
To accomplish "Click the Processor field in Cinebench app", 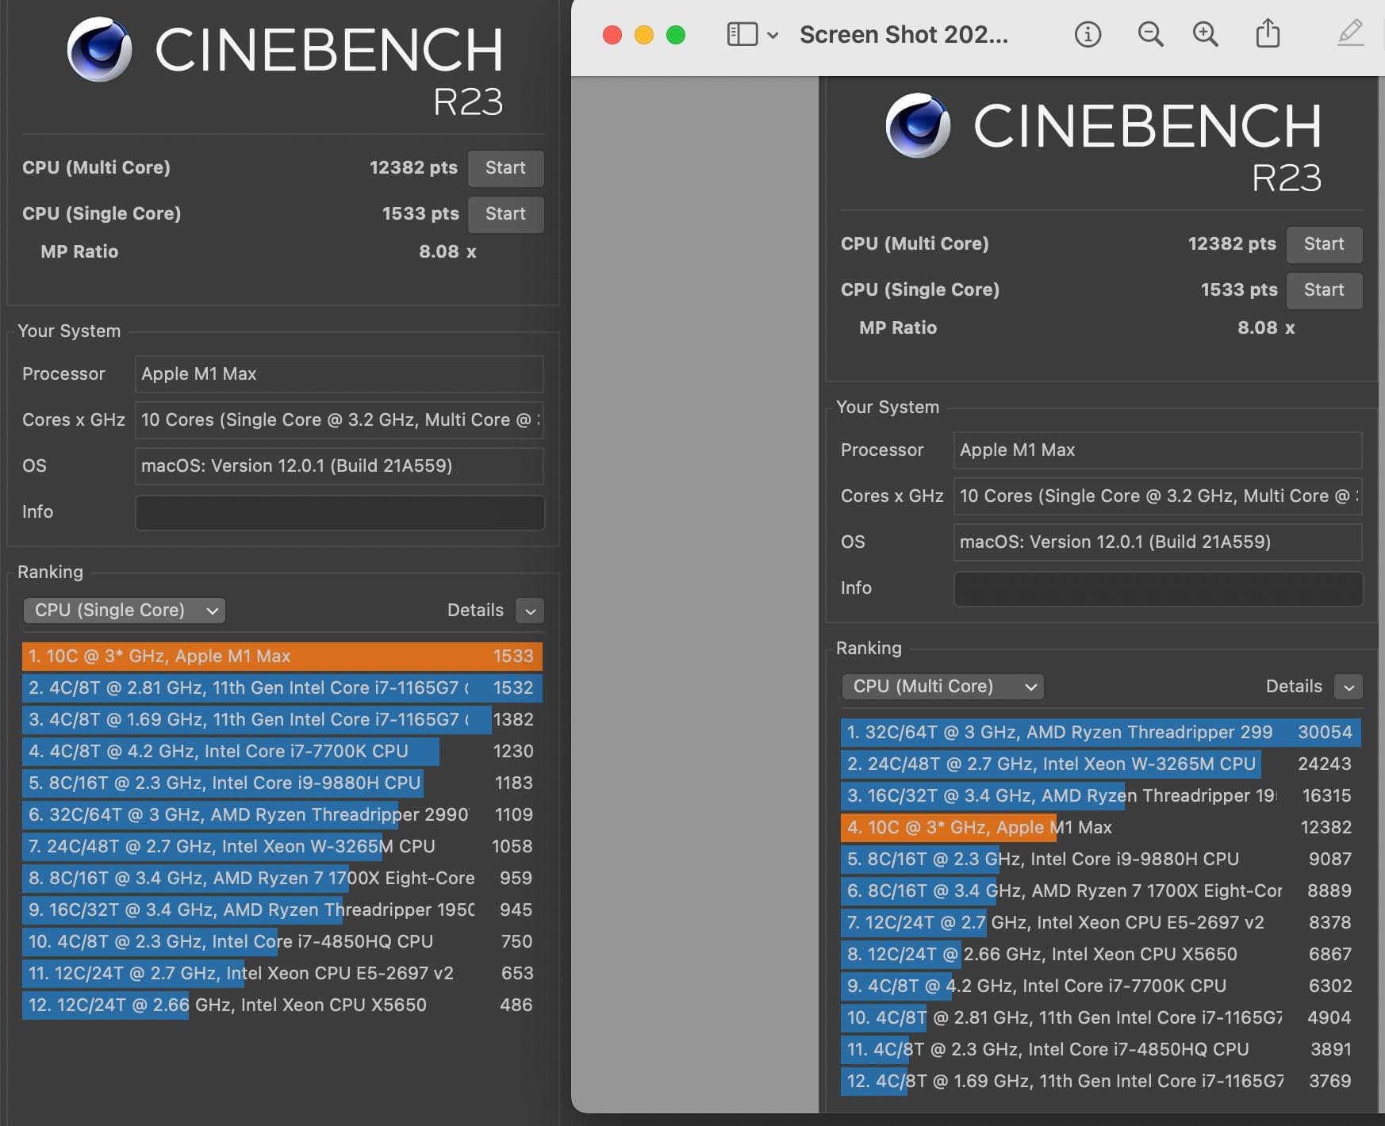I will [x=340, y=373].
